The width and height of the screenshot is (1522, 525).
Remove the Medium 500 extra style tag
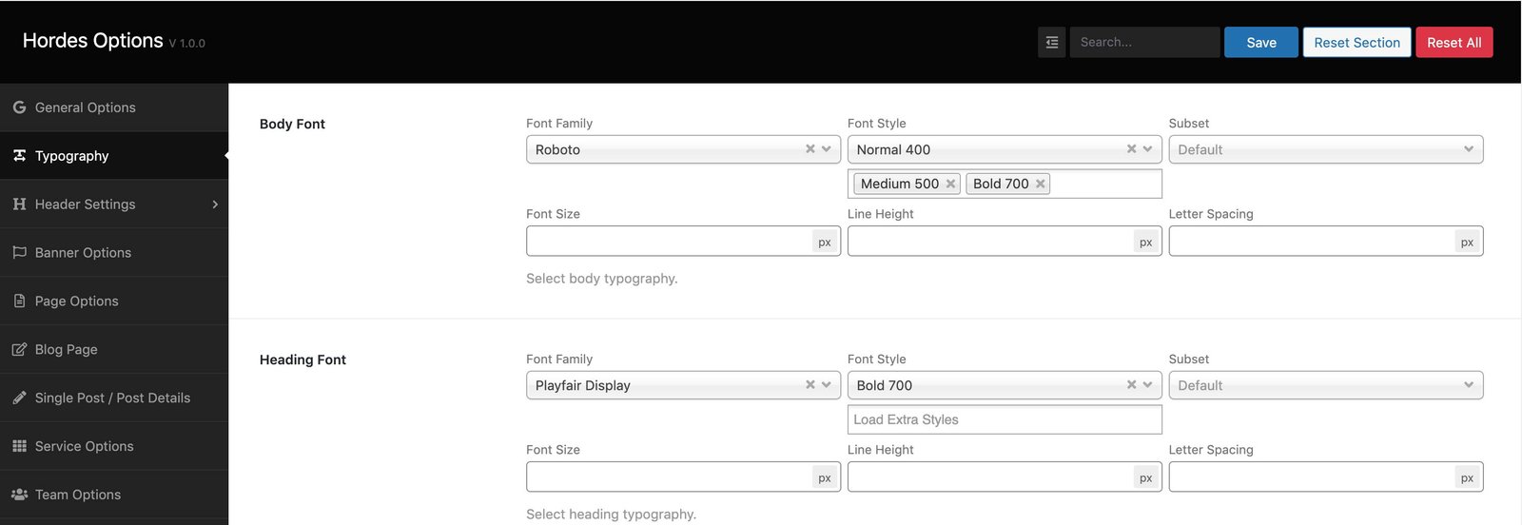[950, 184]
